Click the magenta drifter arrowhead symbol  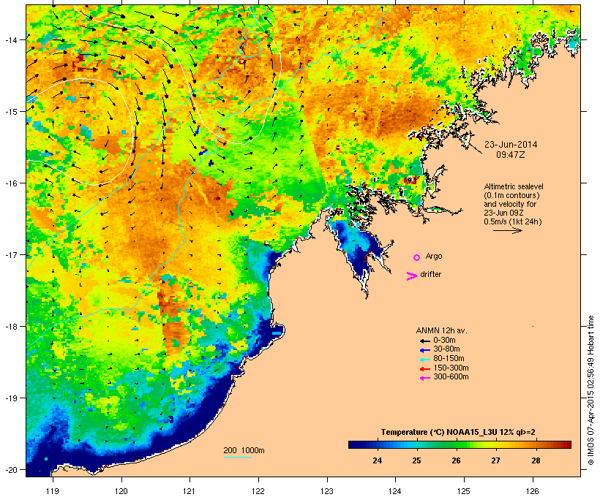point(411,276)
